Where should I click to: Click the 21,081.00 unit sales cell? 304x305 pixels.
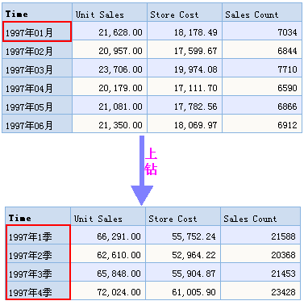coord(110,106)
